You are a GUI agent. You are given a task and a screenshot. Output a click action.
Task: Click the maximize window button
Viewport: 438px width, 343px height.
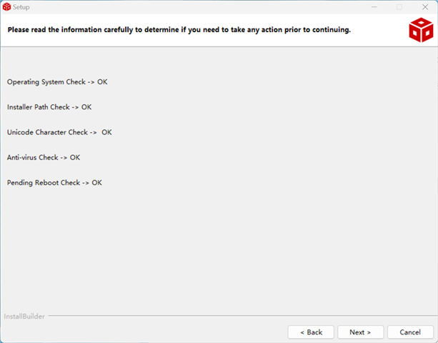[x=399, y=7]
